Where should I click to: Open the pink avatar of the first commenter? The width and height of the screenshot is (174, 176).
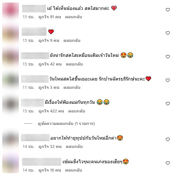coord(11,11)
